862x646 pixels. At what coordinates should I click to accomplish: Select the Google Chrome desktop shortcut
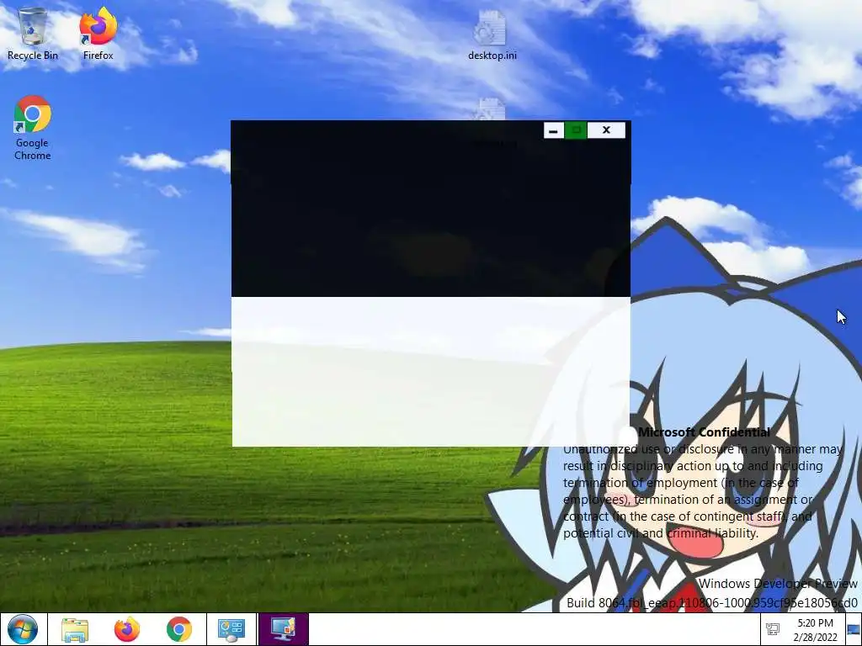click(x=33, y=128)
